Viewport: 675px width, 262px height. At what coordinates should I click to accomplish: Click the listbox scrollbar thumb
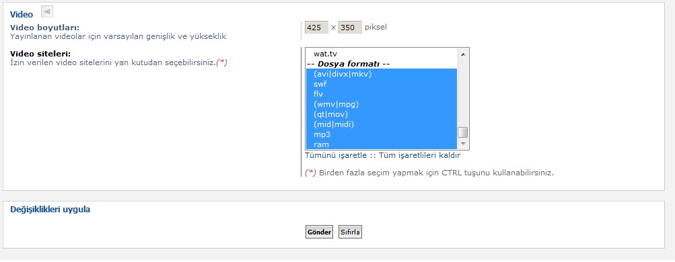coord(463,132)
